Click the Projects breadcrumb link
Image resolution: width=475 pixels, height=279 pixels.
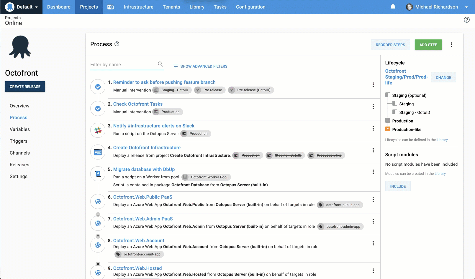click(x=13, y=18)
